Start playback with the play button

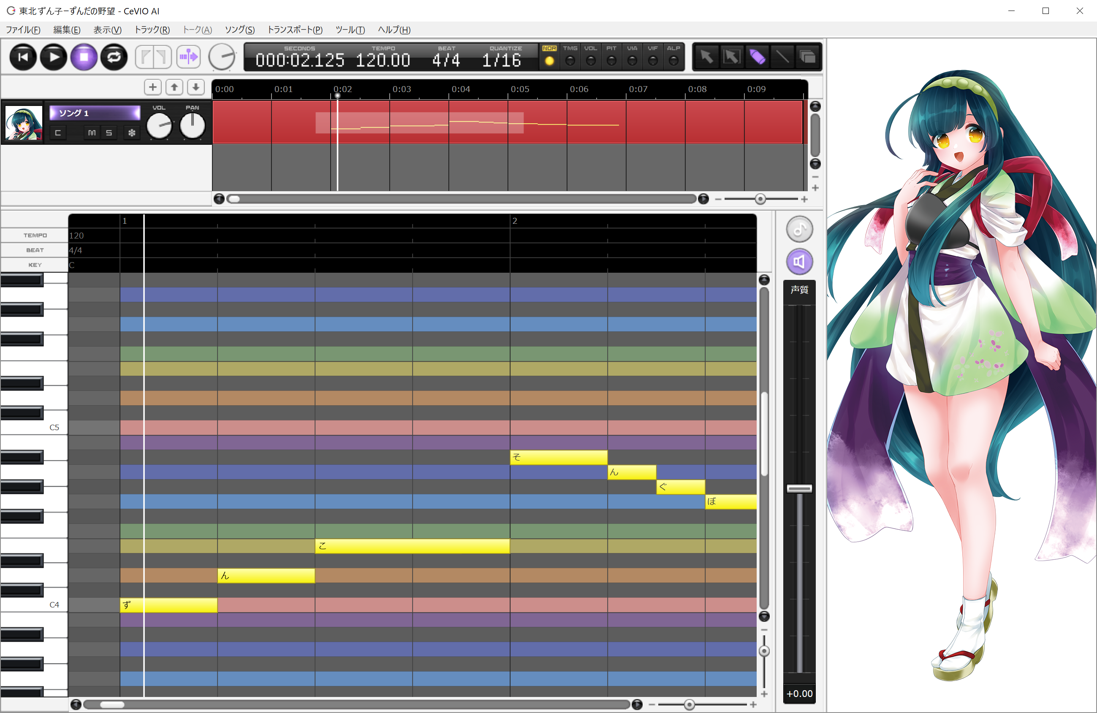(54, 57)
